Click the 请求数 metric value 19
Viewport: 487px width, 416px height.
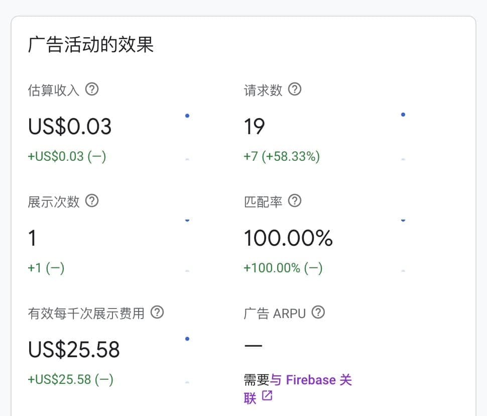[x=254, y=126]
